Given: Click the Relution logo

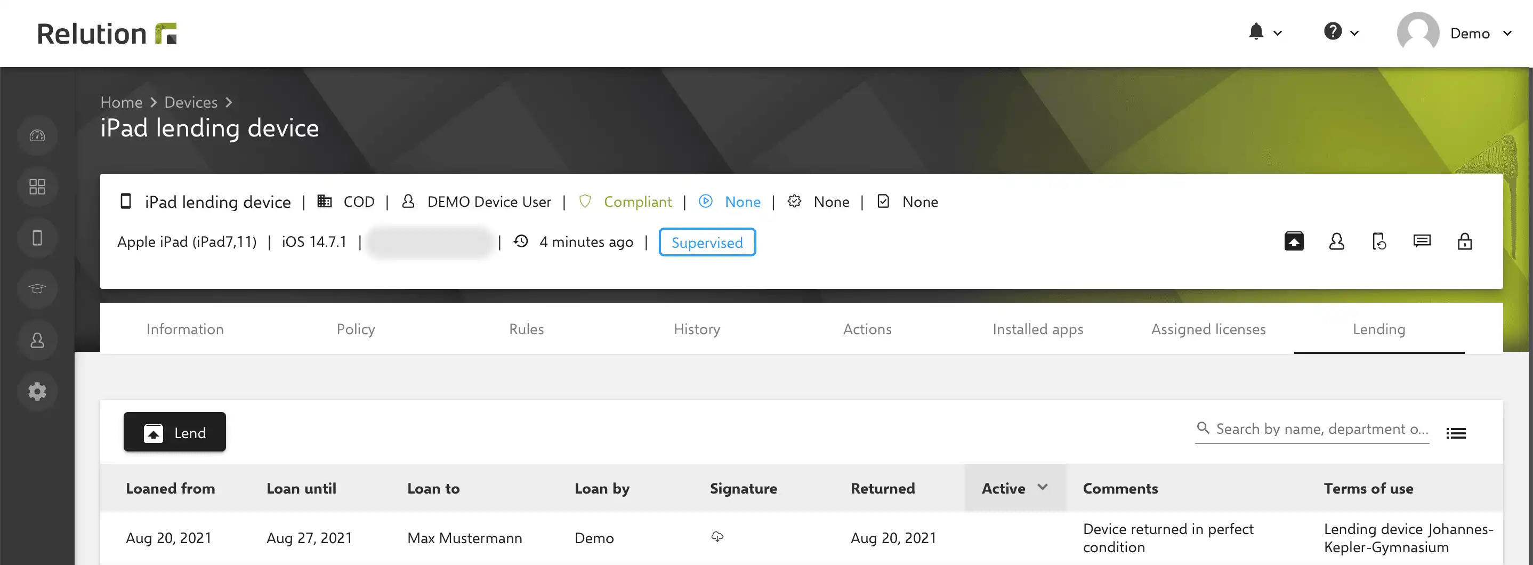Looking at the screenshot, I should [107, 34].
